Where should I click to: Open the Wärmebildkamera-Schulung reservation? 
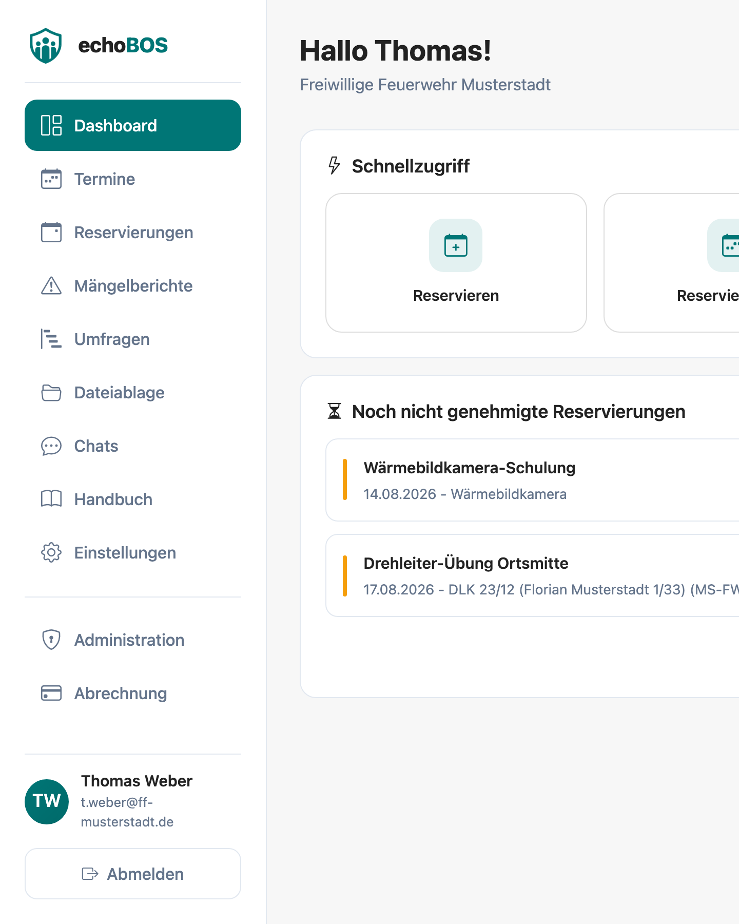(x=532, y=480)
